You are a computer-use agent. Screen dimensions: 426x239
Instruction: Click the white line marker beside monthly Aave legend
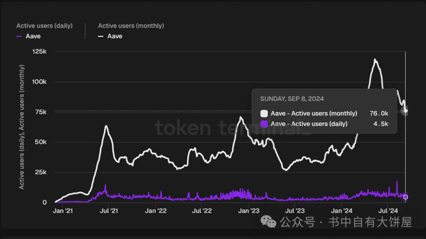(101, 36)
